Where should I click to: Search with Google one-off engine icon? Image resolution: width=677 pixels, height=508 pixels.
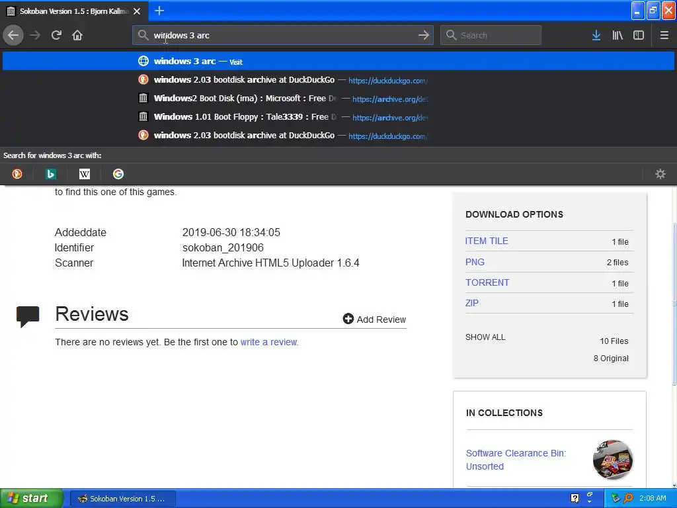tap(118, 174)
